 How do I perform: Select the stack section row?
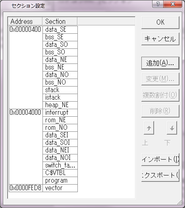60,90
